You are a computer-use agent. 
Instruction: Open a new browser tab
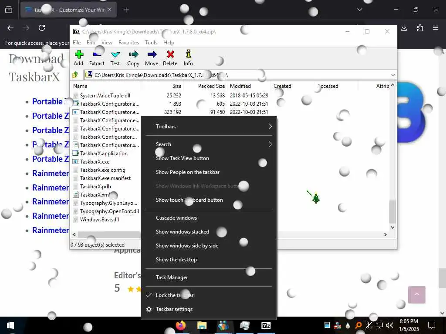click(x=126, y=10)
